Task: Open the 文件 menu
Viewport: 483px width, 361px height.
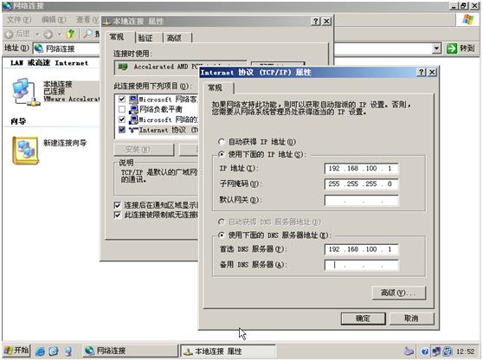Action: pos(19,20)
